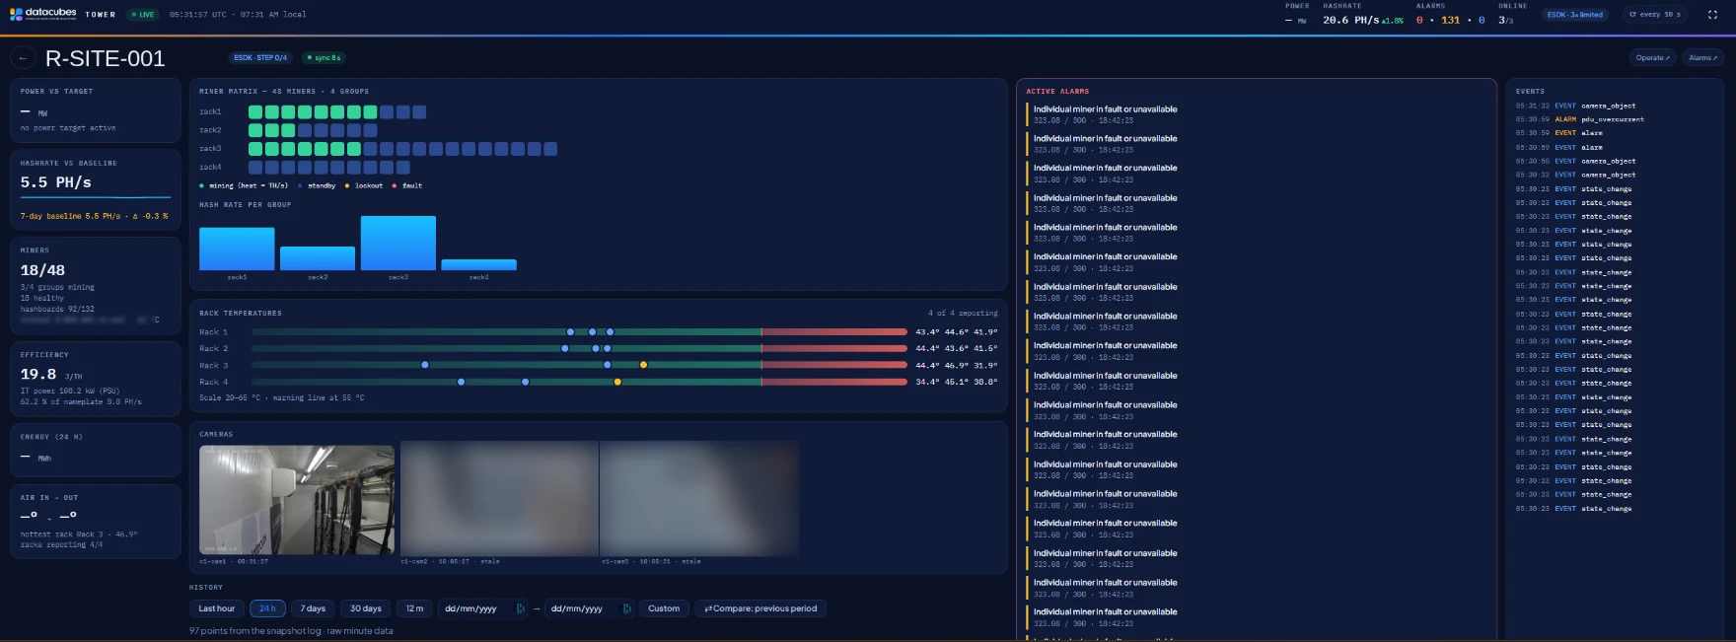This screenshot has width=1736, height=642.
Task: Select the 12 m history range
Action: (415, 608)
